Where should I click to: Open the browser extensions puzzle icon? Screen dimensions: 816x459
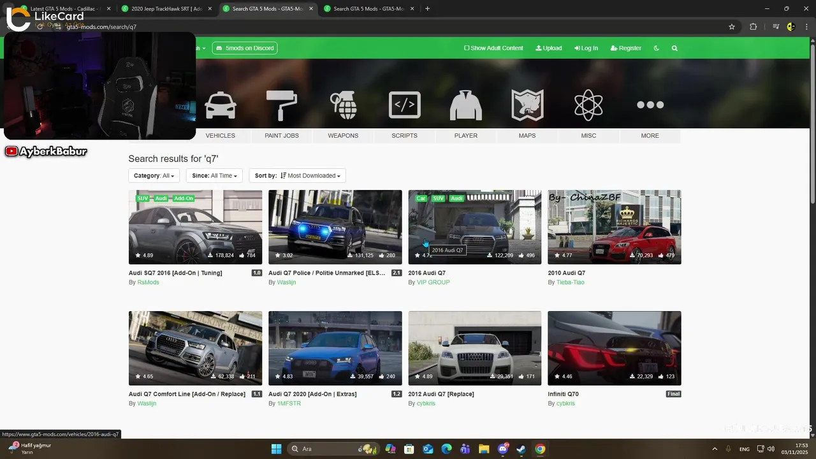coord(754,27)
